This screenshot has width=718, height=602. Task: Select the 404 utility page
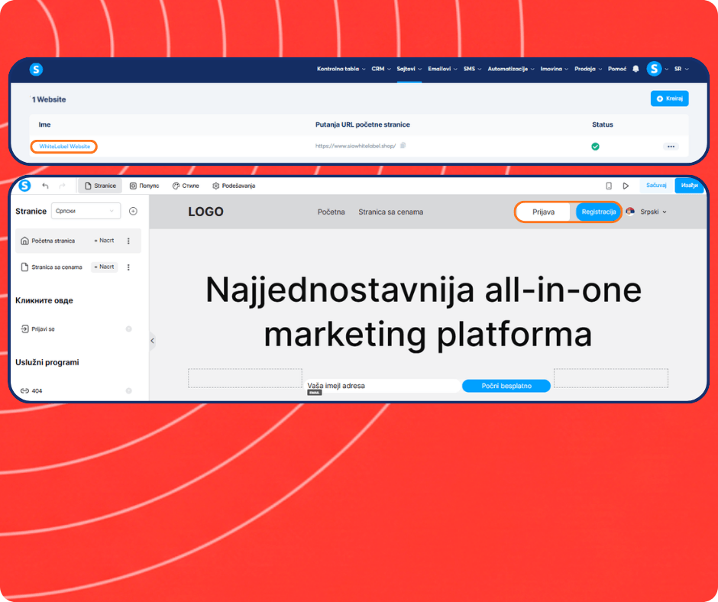point(31,391)
